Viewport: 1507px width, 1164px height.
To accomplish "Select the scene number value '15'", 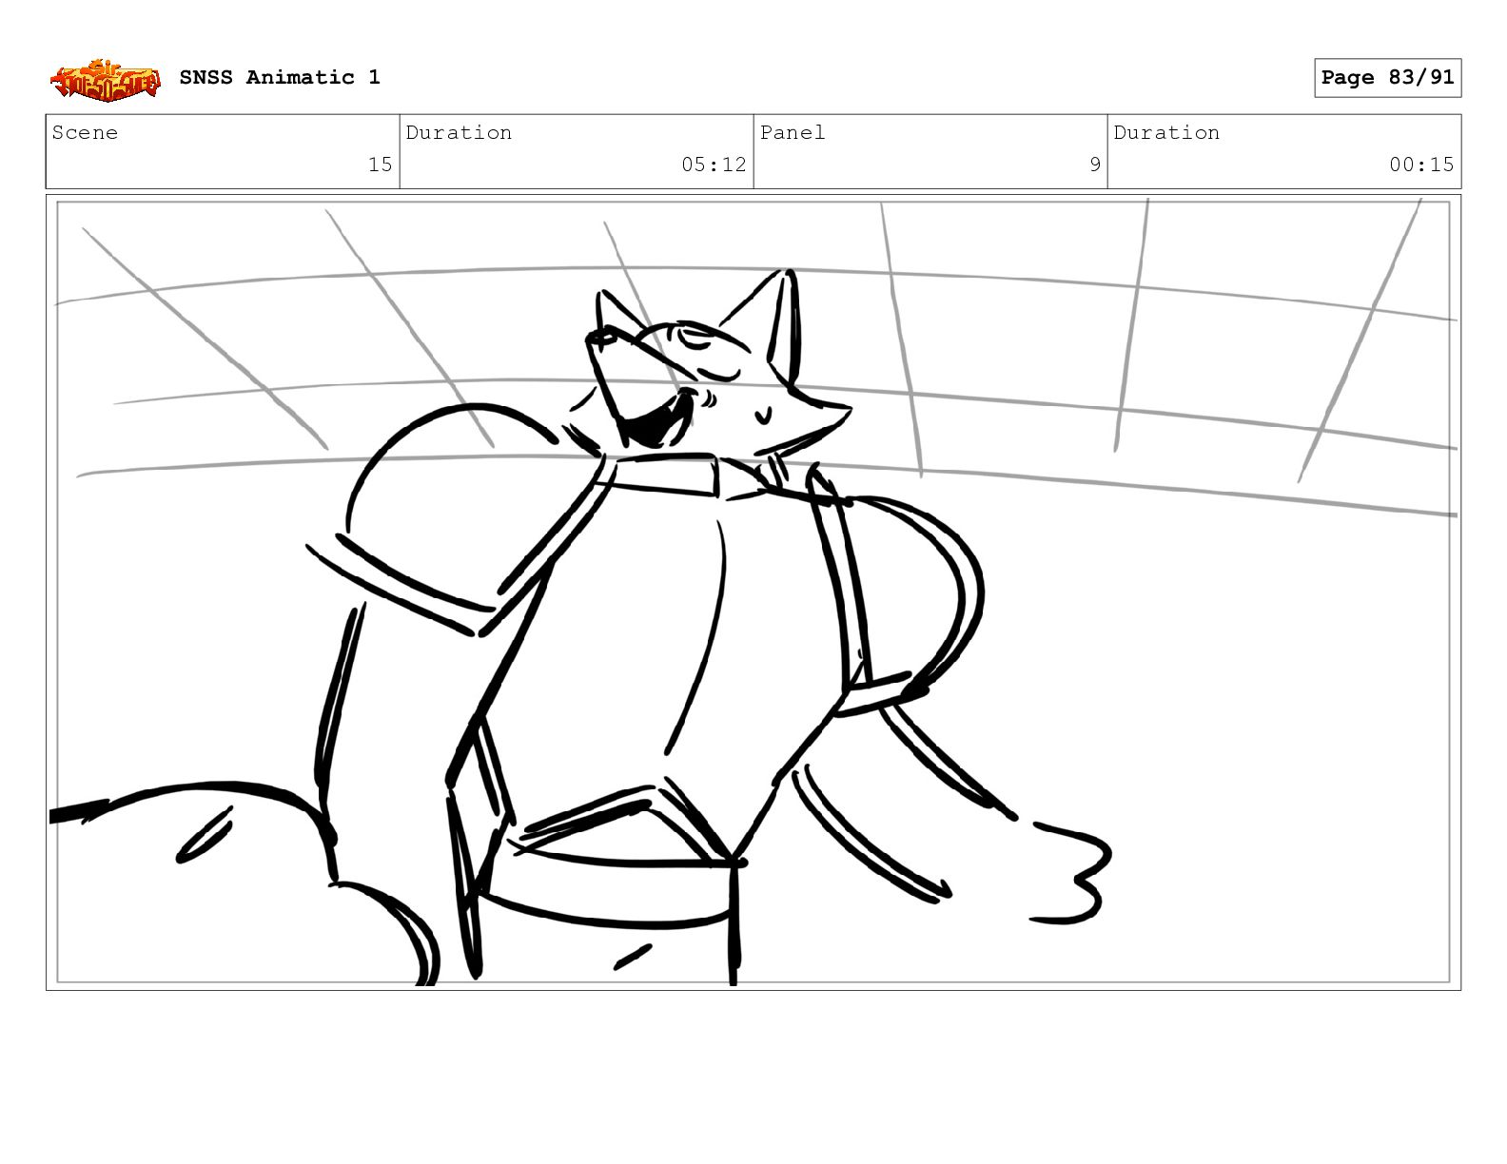I will 380,165.
